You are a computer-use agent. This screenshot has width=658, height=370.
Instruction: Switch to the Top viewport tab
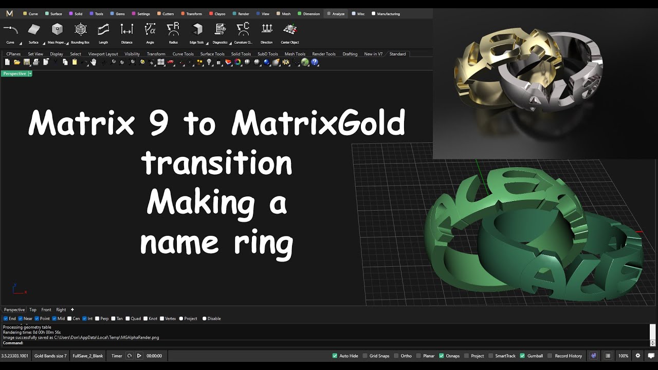[x=33, y=310]
